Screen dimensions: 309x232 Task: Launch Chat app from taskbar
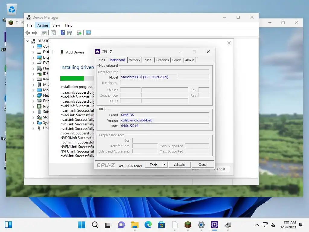tap(121, 225)
